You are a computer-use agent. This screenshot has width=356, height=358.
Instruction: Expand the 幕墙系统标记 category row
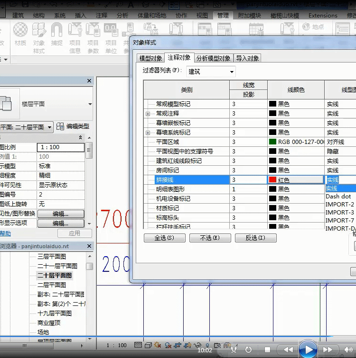[148, 133]
